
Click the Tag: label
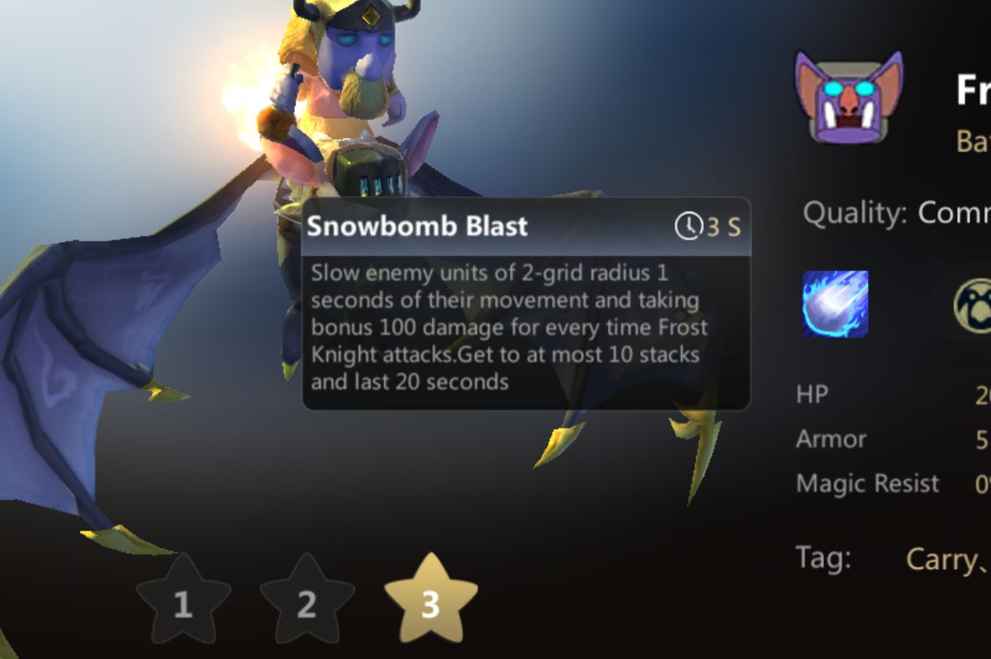click(x=823, y=558)
